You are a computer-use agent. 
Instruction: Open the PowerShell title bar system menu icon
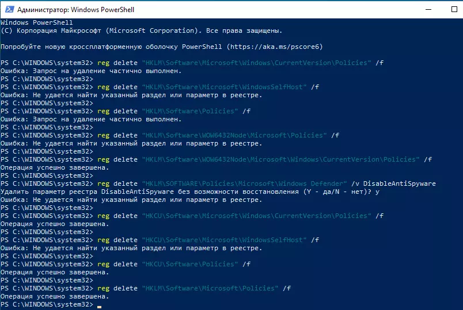point(8,9)
